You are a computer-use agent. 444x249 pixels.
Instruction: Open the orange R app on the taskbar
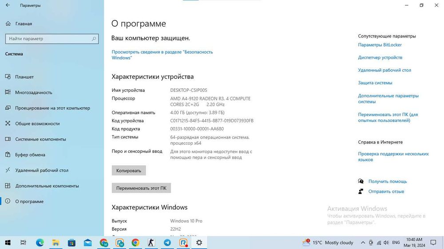pos(183,242)
